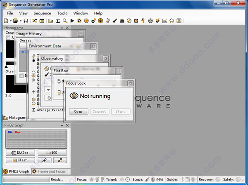Viewport: 248px width, 185px height.
Task: Open the PHD2 guider toolbar icon
Action: click(100, 21)
